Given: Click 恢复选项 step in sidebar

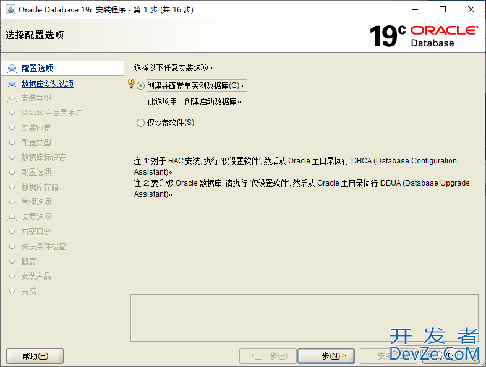Looking at the screenshot, I should [x=36, y=217].
